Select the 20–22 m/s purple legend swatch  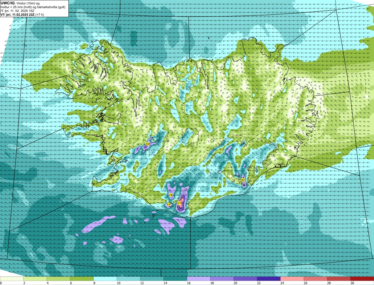(x=245, y=279)
